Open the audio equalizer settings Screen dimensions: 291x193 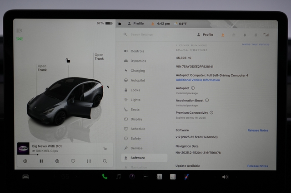click(x=89, y=161)
